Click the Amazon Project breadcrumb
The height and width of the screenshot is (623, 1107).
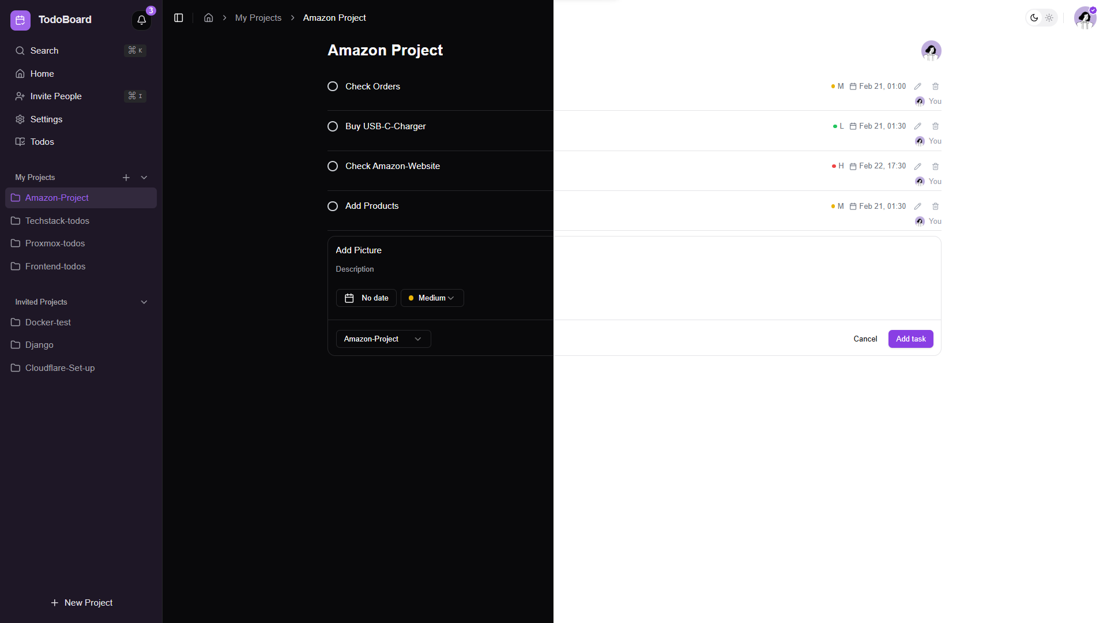[x=334, y=18]
